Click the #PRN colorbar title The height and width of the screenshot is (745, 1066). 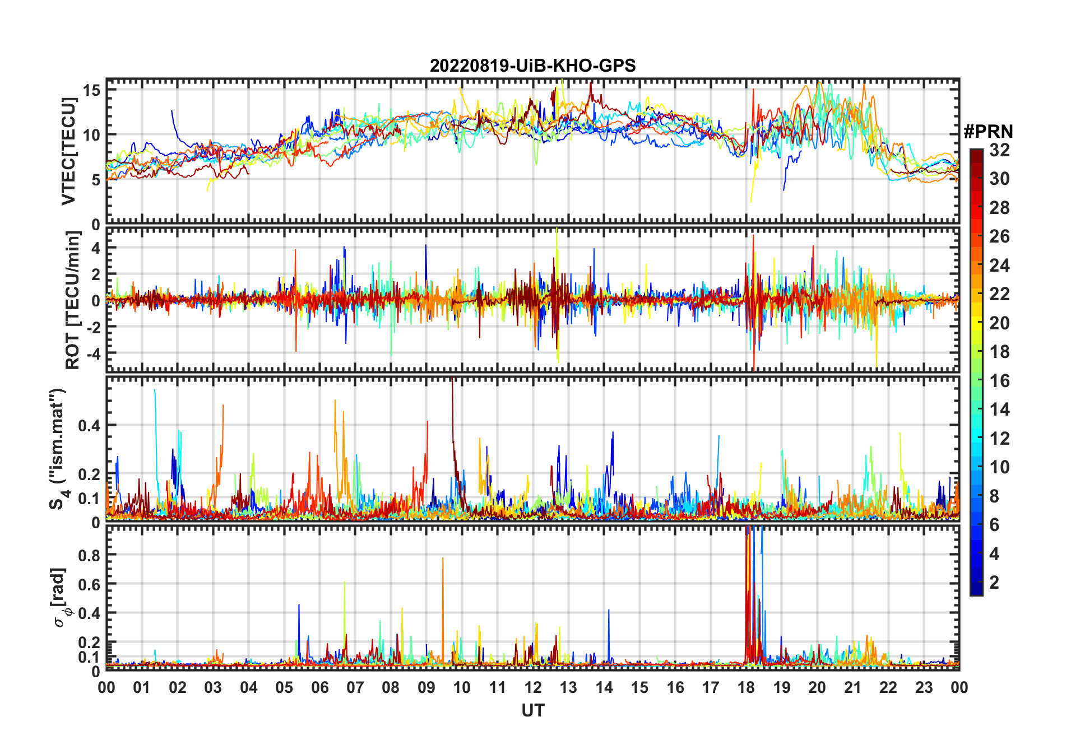[988, 132]
